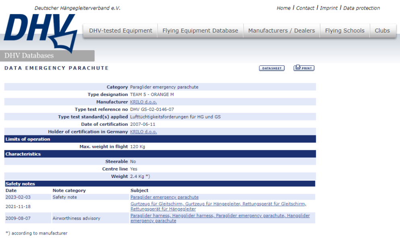Select date 2021-11-18 in safety notes

tap(18, 206)
